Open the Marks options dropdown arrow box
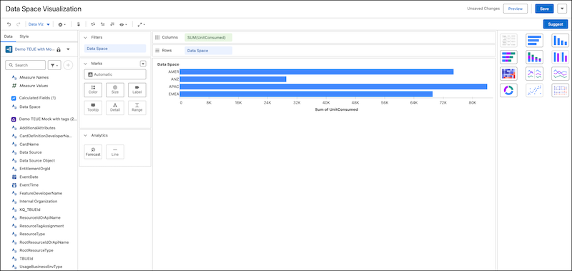The image size is (572, 271). click(x=143, y=64)
